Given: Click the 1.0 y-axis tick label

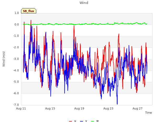Looking at the screenshot, I should click(x=17, y=13).
